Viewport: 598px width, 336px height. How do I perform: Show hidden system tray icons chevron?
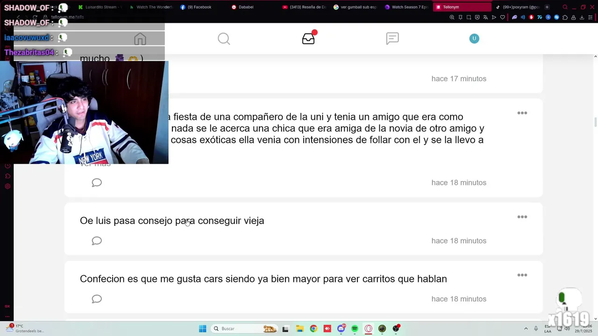pos(526,329)
